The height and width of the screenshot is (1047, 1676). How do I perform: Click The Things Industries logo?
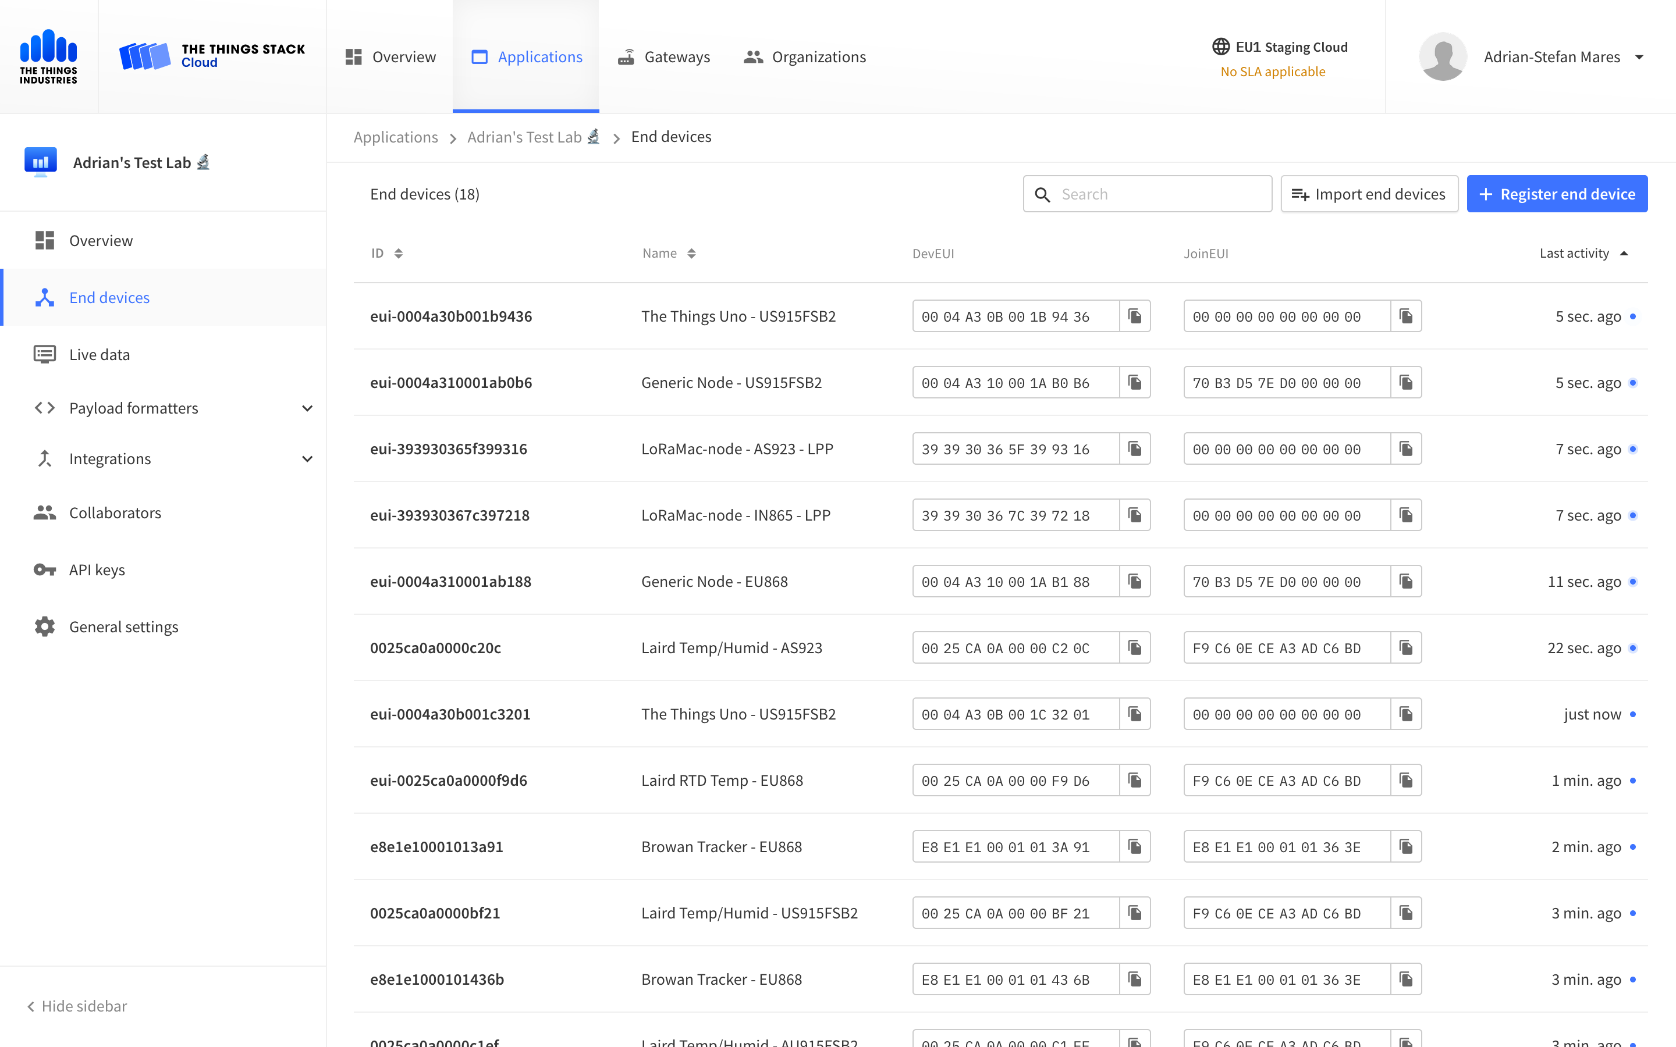click(x=48, y=57)
